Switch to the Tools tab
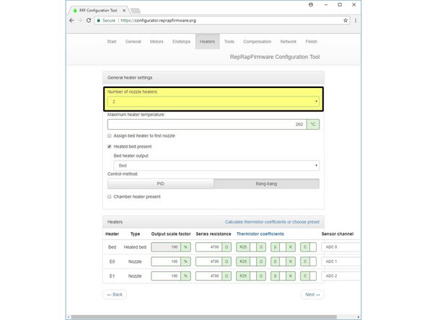The width and height of the screenshot is (427, 320). (229, 42)
